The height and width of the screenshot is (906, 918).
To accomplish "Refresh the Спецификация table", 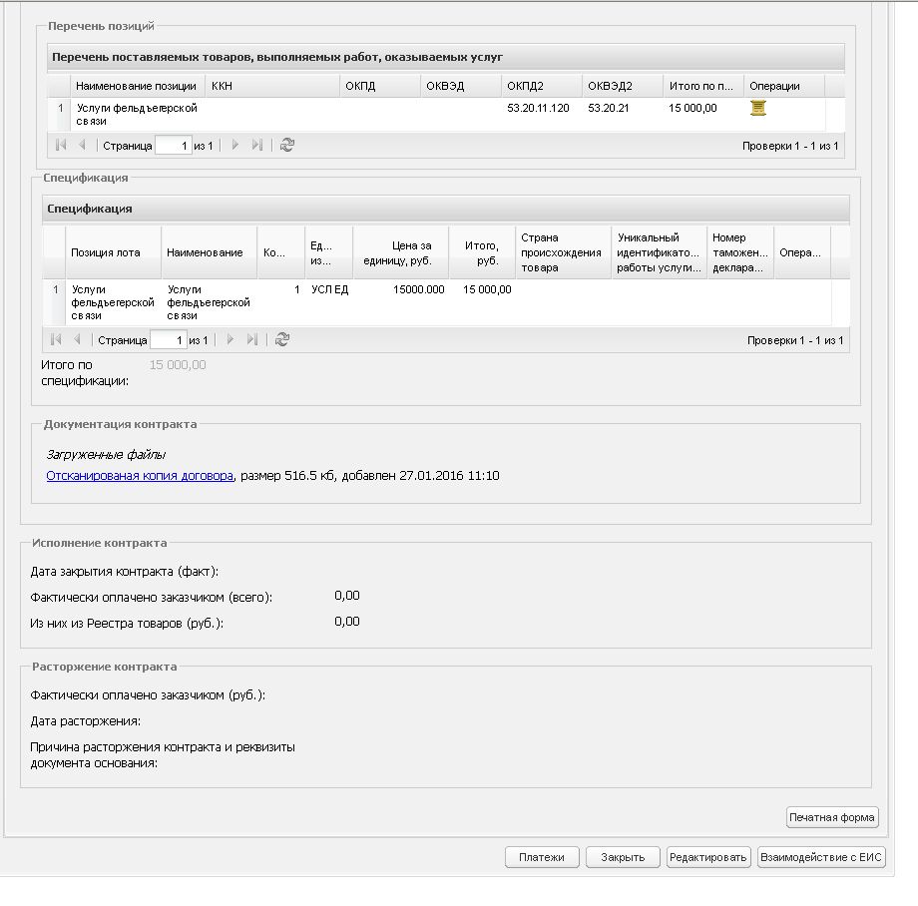I will coord(282,339).
